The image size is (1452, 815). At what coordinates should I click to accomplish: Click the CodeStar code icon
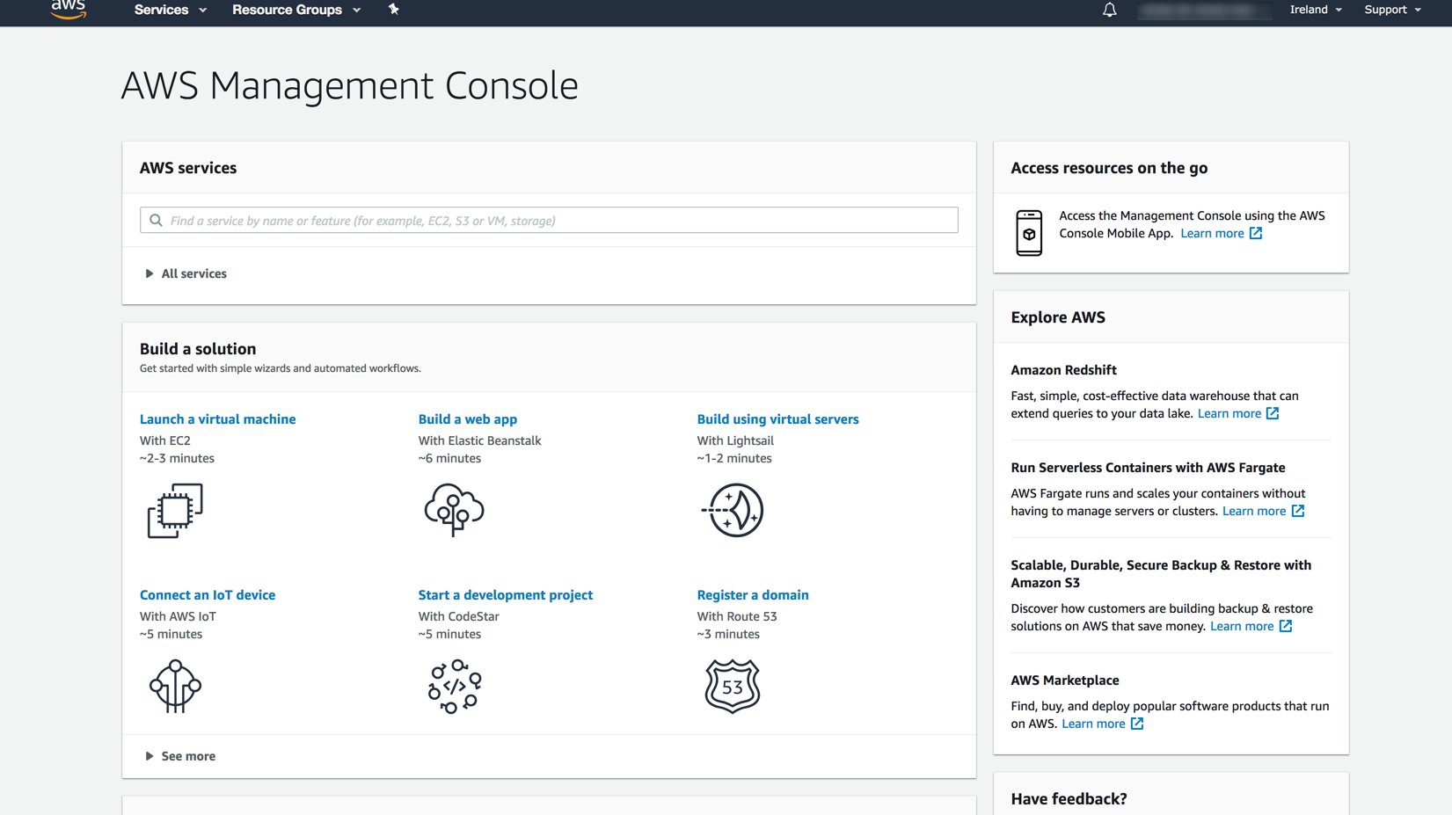pyautogui.click(x=455, y=686)
